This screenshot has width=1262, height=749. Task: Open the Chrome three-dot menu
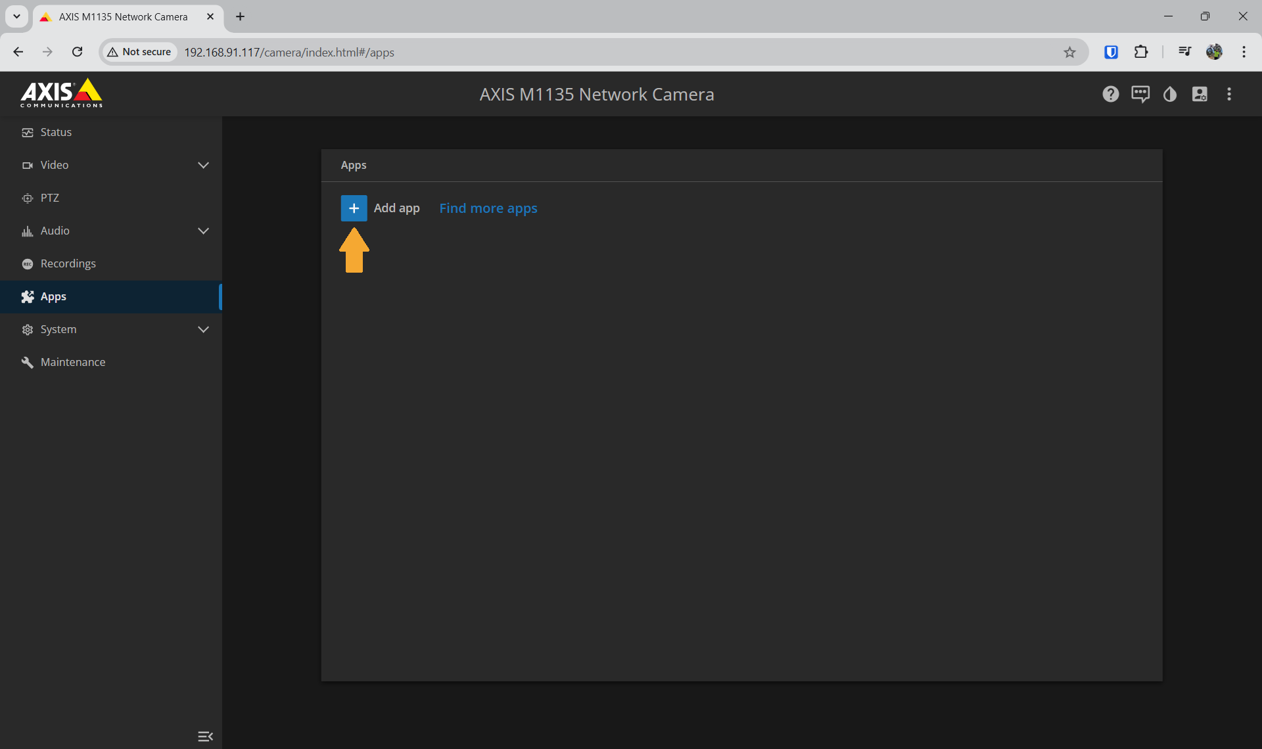coord(1244,52)
